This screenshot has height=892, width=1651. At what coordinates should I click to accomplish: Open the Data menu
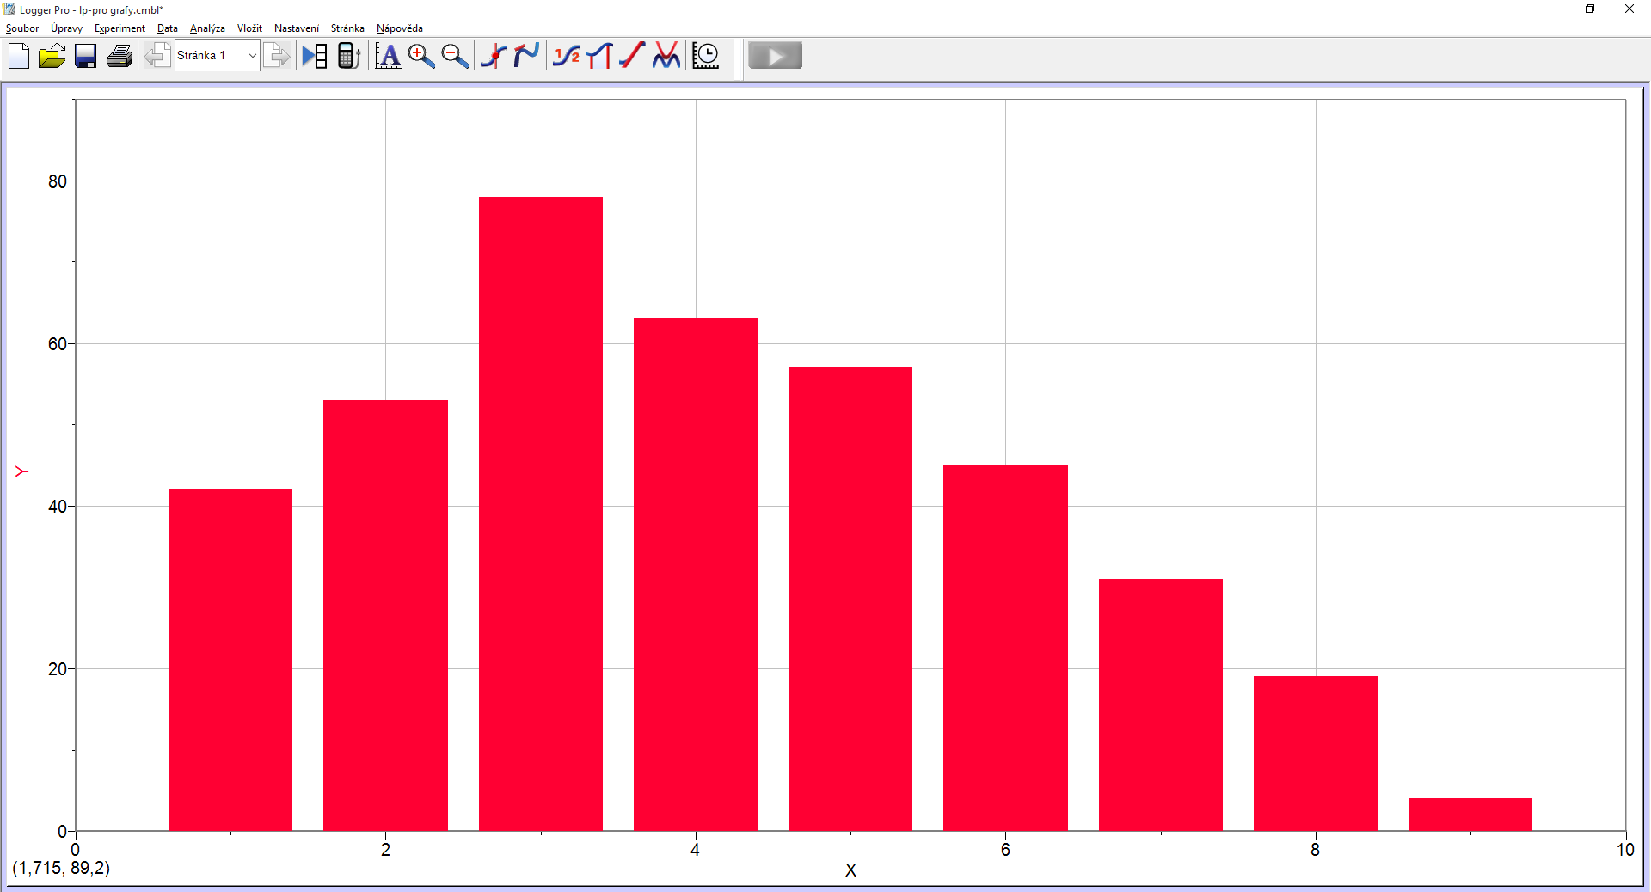[168, 28]
